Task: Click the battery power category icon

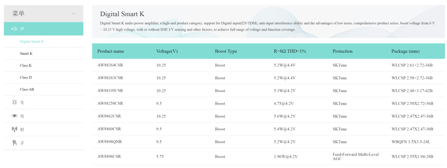Action: tap(14, 116)
